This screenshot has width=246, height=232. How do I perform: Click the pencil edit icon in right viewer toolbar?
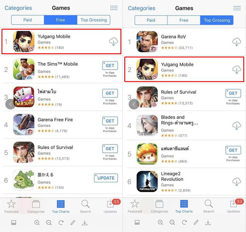click(196, 223)
